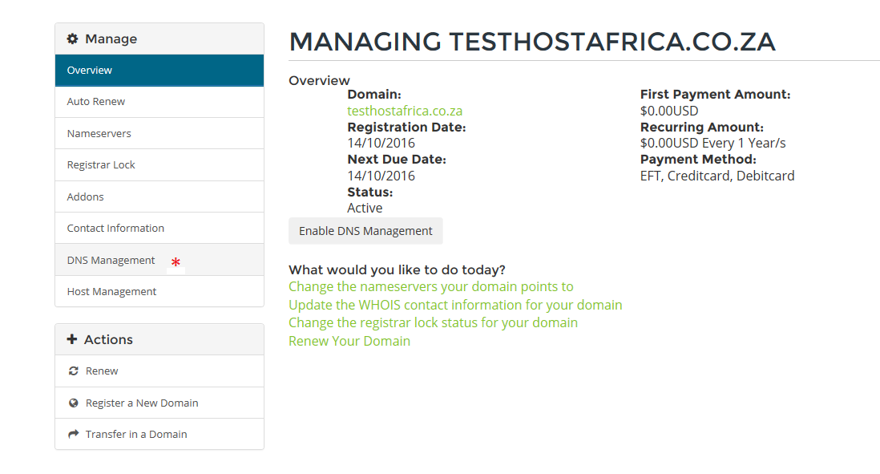Viewport: 880px width, 474px height.
Task: Click the gear icon beside Manage
Action: 72,38
